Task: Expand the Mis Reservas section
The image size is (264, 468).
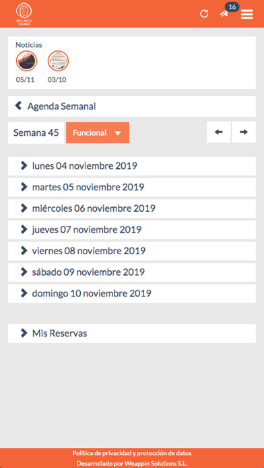Action: [132, 334]
